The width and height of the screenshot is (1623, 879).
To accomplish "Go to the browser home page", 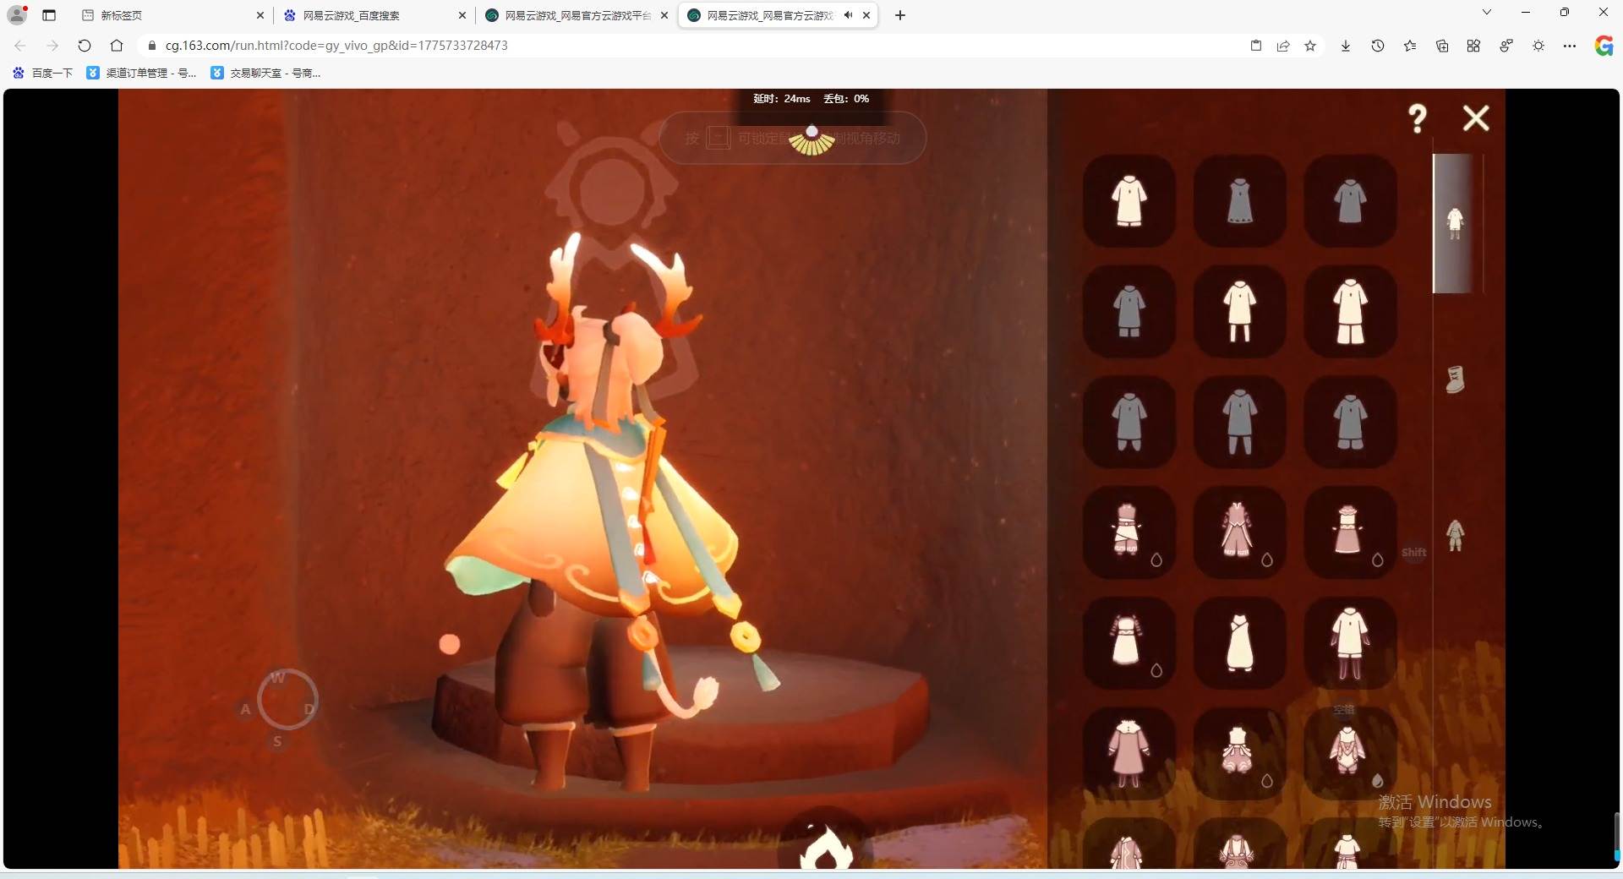I will (117, 46).
